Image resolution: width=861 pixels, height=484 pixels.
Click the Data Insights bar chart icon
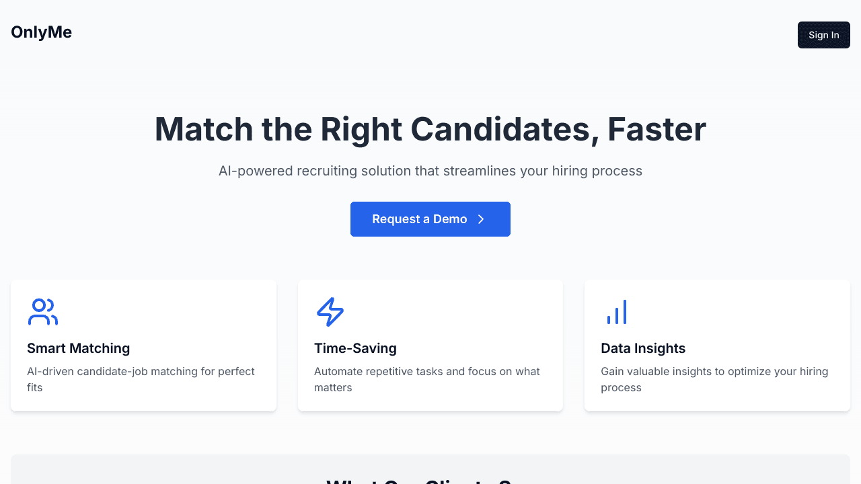pos(617,312)
